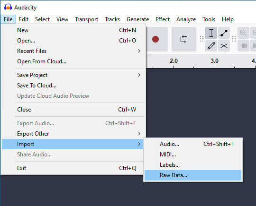Expand the Save Project submenu
Screen dimensions: 256x206
[x=73, y=75]
